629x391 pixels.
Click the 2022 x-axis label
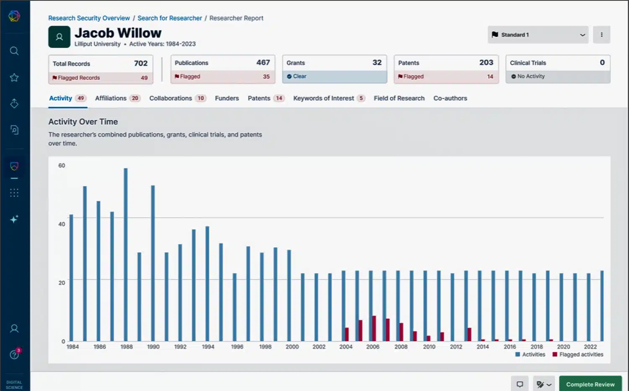pyautogui.click(x=590, y=347)
